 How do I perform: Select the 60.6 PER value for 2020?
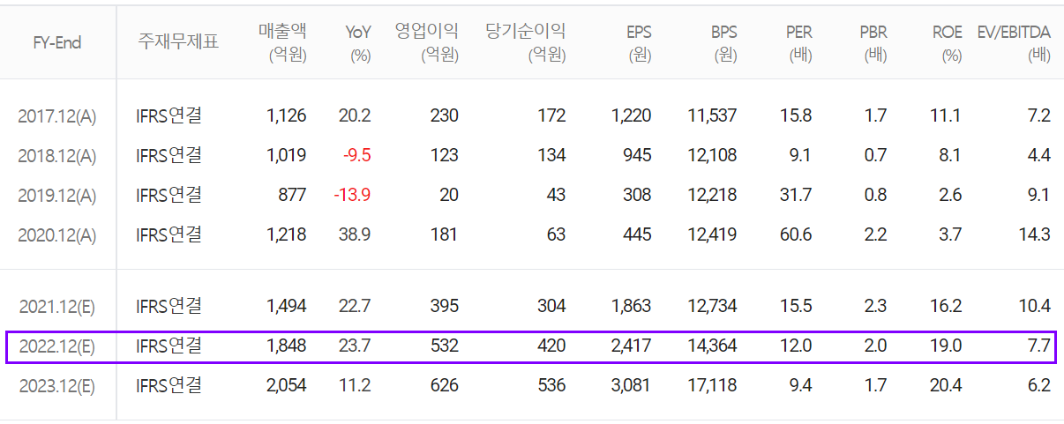[x=796, y=234]
